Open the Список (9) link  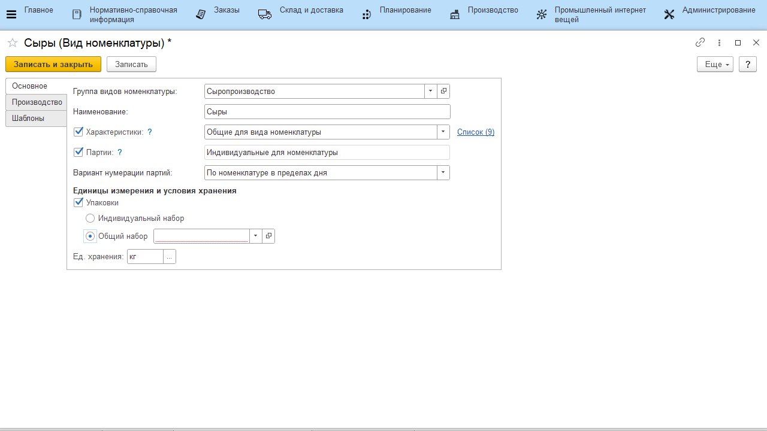[x=475, y=132]
